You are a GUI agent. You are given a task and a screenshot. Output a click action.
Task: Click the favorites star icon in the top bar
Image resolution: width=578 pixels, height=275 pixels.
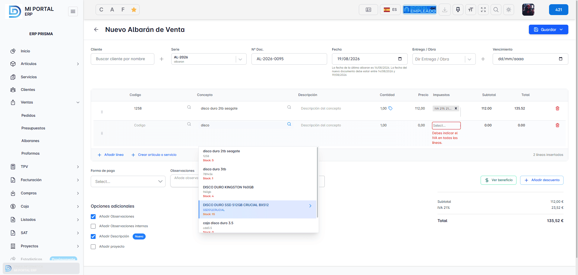(x=134, y=10)
